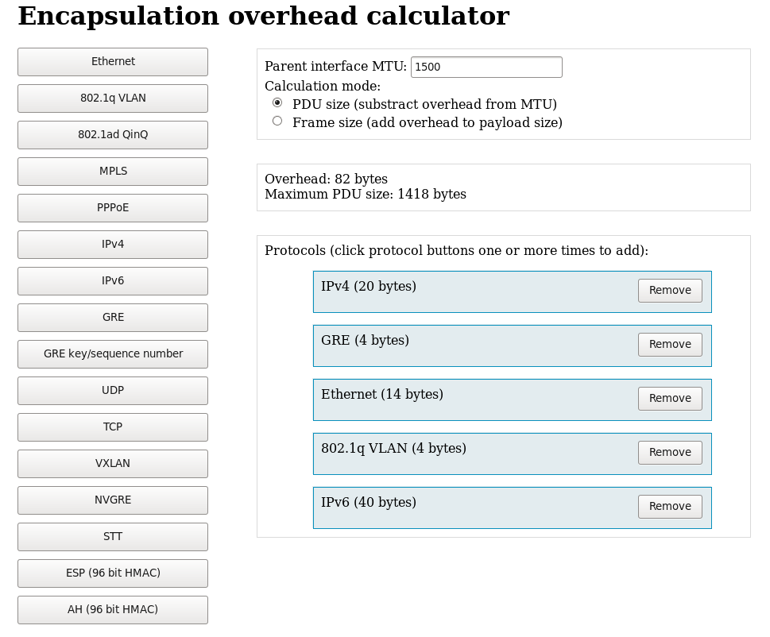770x637 pixels.
Task: Add the VXLAN protocol
Action: point(113,464)
